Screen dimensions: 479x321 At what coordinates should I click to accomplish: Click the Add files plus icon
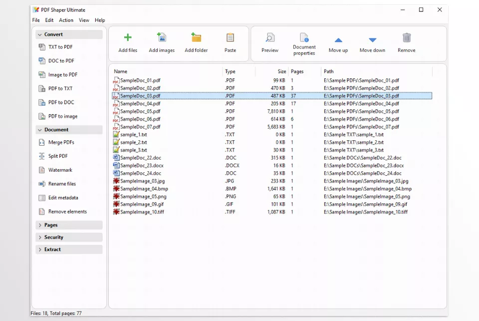[128, 38]
